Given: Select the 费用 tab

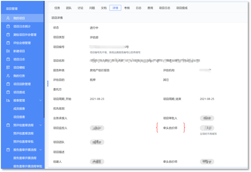Looking at the screenshot, I should [150, 8].
